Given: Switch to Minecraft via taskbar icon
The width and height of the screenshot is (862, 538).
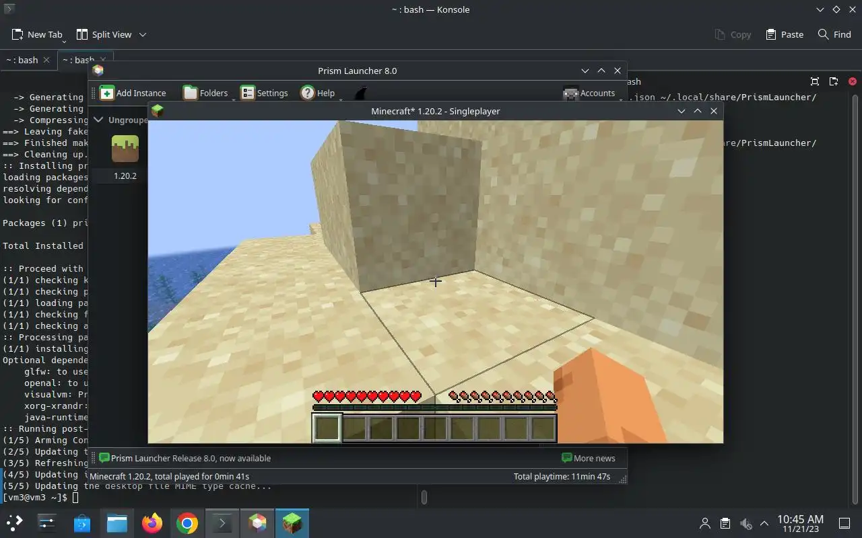Looking at the screenshot, I should click(x=292, y=523).
